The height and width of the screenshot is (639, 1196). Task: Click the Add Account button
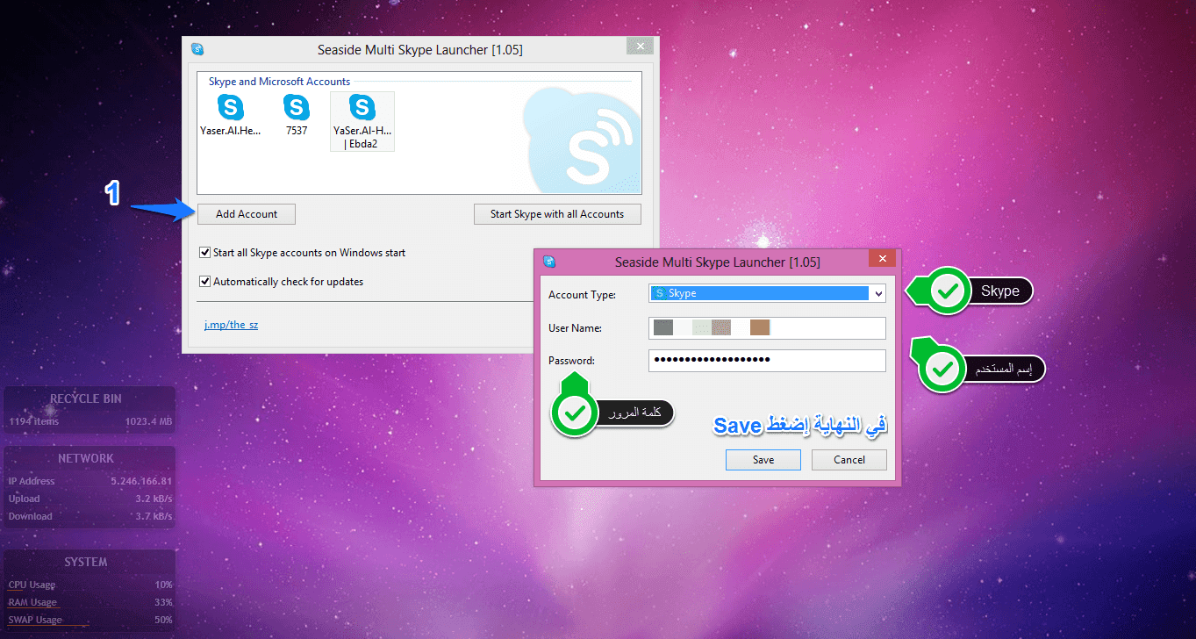(246, 214)
